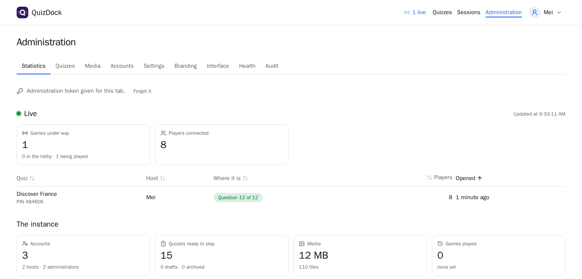Click the 1 minute ago cell
The height and width of the screenshot is (279, 582).
pos(472,198)
